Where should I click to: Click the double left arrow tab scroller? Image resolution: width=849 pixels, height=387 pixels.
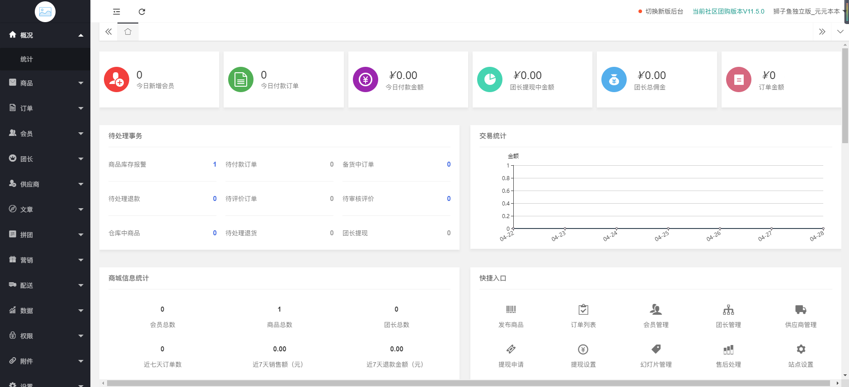click(x=108, y=32)
